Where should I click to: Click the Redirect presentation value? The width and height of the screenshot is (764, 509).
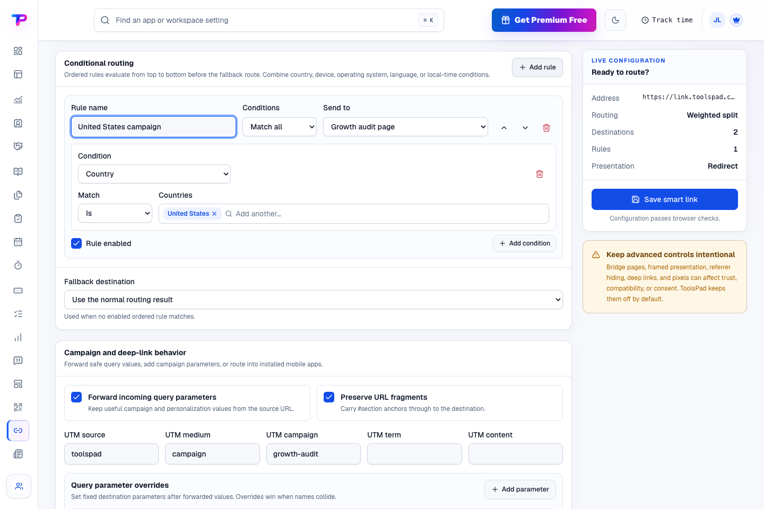coord(723,166)
